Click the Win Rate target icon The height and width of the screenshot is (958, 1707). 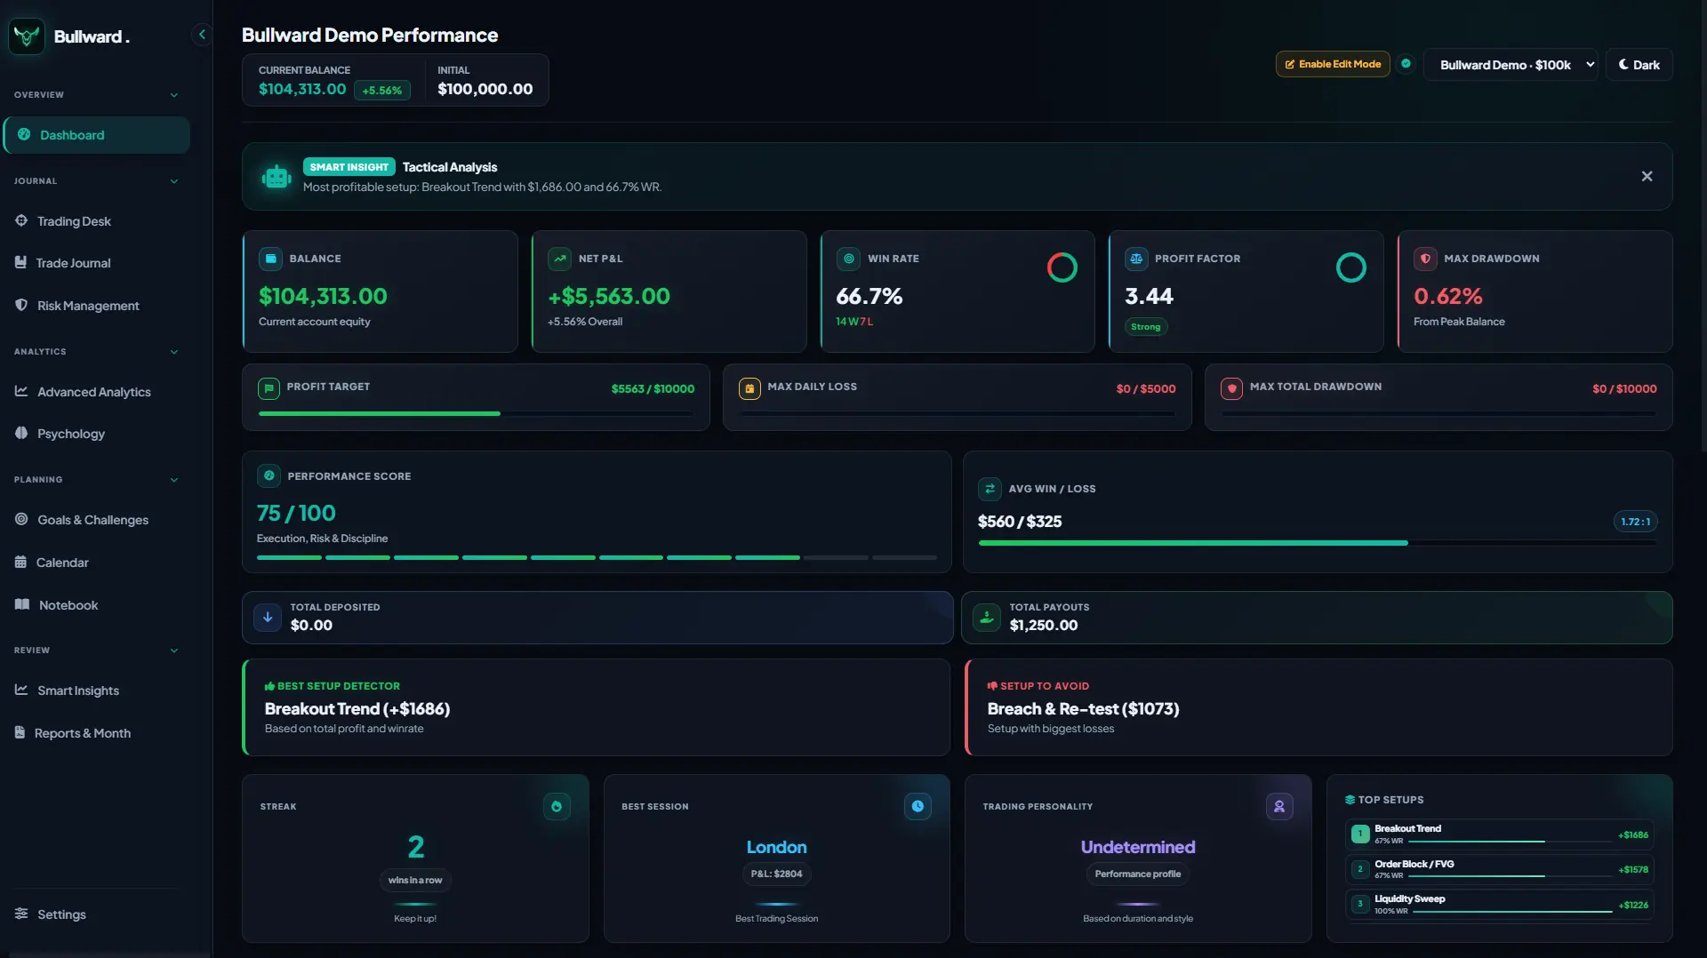848,259
